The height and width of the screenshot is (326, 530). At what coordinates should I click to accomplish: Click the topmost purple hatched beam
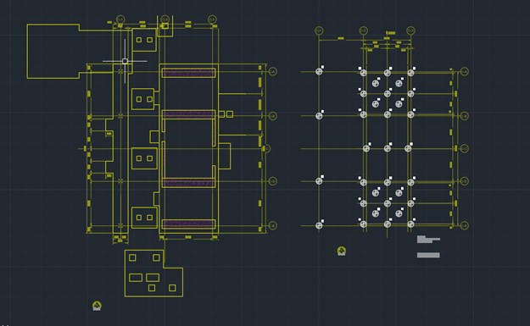188,73
